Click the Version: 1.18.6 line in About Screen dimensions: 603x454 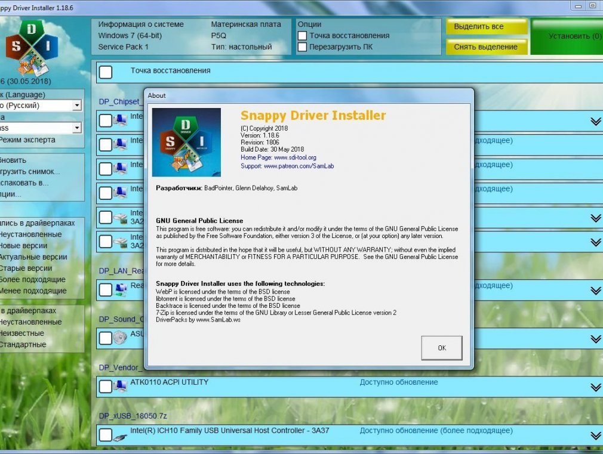pos(260,135)
